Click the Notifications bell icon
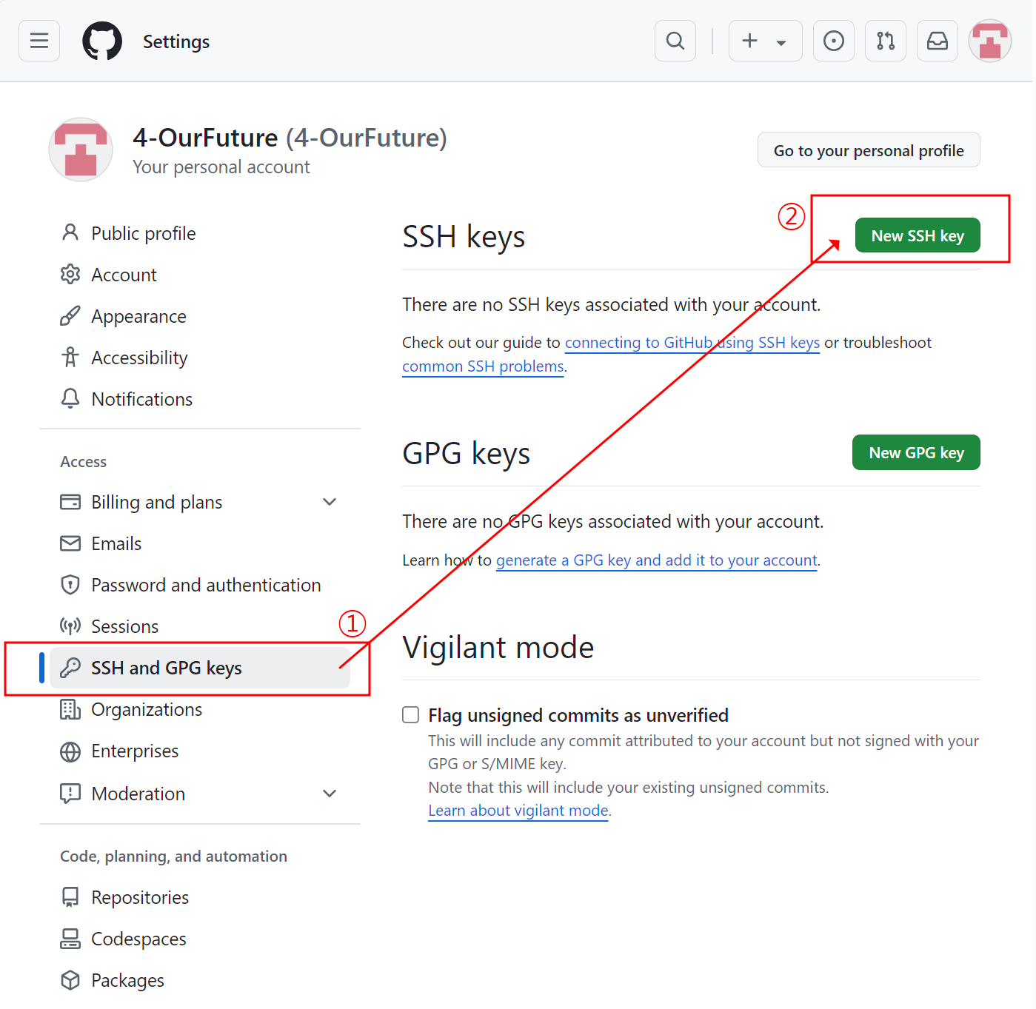The width and height of the screenshot is (1036, 1009). (x=70, y=398)
